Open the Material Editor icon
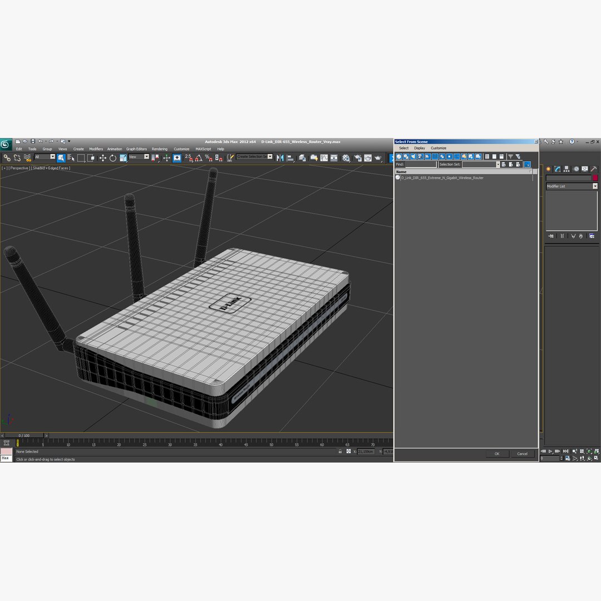 [x=346, y=158]
